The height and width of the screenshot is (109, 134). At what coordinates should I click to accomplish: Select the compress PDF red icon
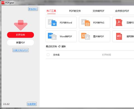[x=119, y=23]
